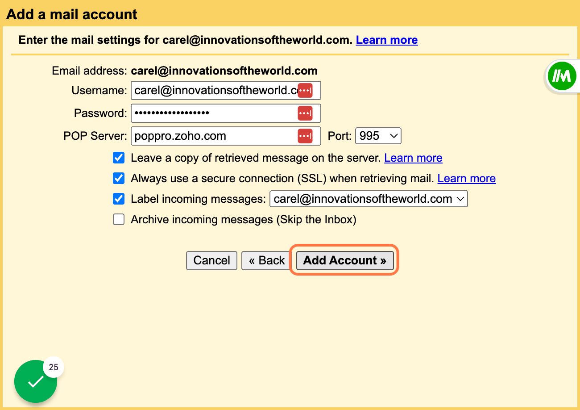Image resolution: width=580 pixels, height=410 pixels.
Task: Open Learn more link in the header
Action: [x=387, y=40]
